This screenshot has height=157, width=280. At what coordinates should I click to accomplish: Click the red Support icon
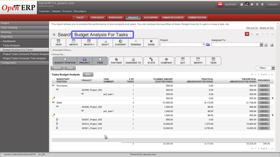coord(220,4)
